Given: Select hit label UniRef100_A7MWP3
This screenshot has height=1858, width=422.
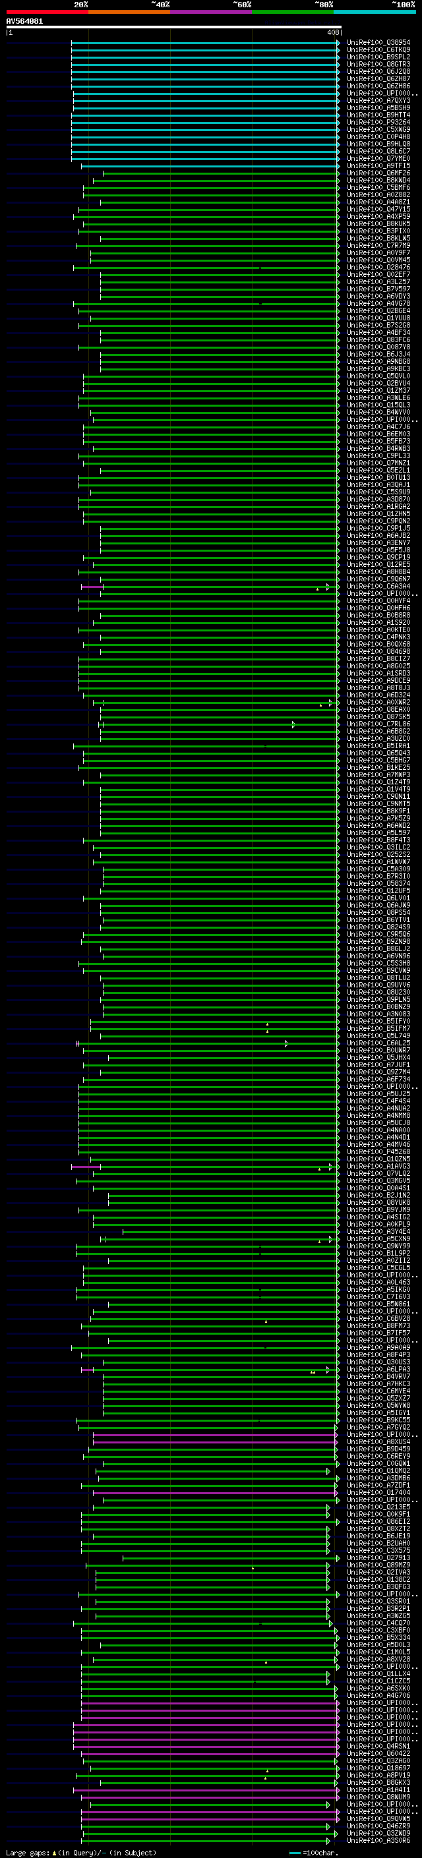Looking at the screenshot, I should 378,774.
